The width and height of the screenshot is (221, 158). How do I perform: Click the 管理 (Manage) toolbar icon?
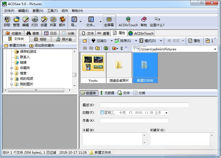pyautogui.click(x=16, y=22)
